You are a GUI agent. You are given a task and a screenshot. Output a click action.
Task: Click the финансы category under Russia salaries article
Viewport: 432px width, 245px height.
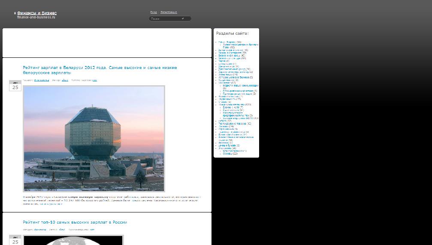click(40, 230)
